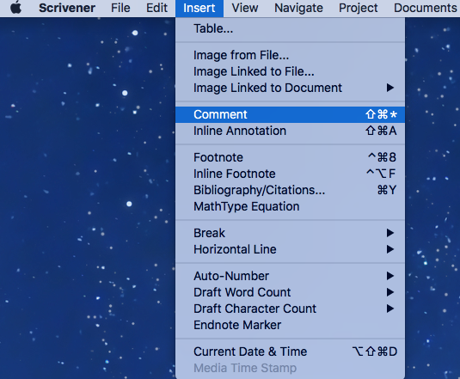This screenshot has height=379, width=460.
Task: Open the Auto-Number submenu
Action: [290, 276]
